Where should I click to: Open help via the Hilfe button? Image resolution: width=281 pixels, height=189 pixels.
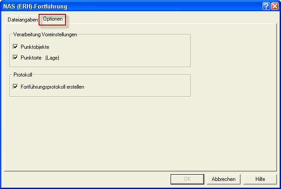pos(260,179)
